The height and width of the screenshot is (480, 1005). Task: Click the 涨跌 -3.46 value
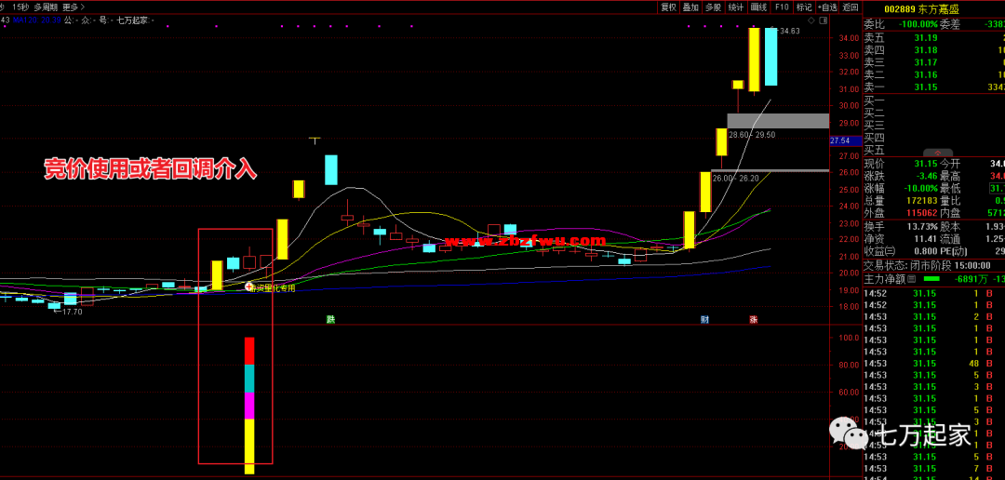pyautogui.click(x=926, y=176)
